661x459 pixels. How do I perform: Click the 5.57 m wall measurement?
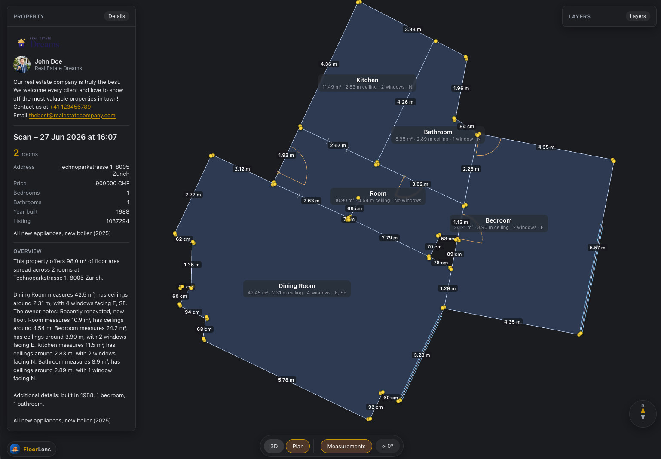tap(597, 248)
